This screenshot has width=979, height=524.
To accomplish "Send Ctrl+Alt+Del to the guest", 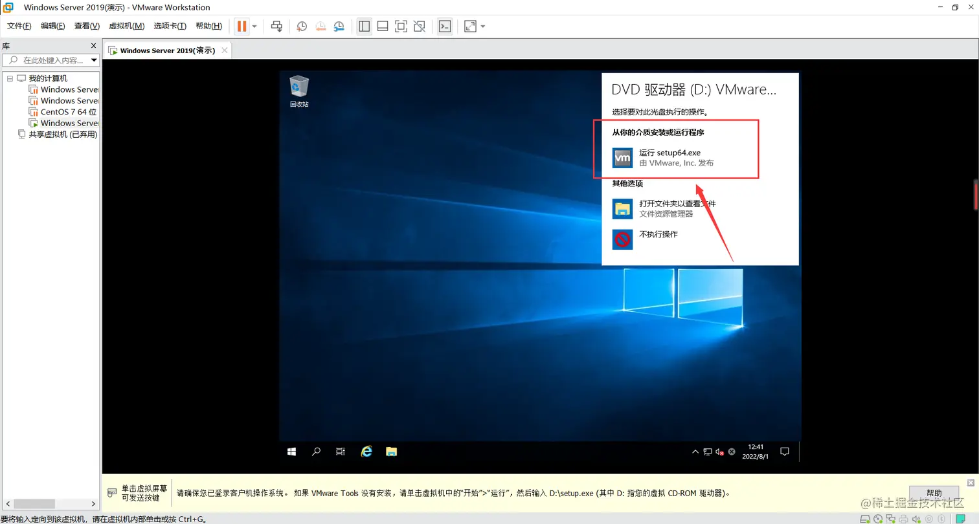I will coord(276,26).
